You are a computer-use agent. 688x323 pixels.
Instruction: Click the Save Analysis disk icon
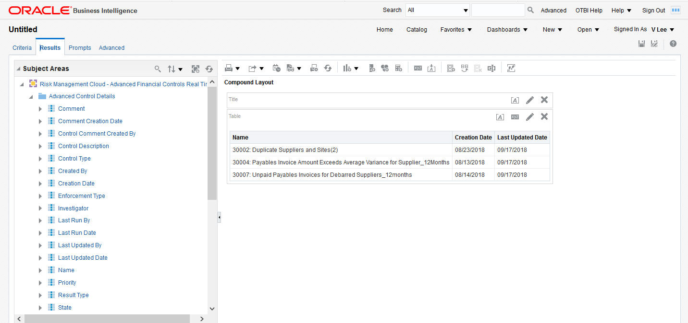[641, 44]
